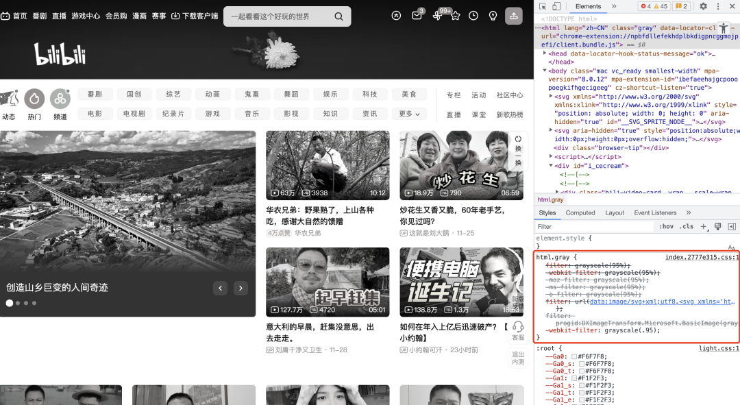Toggle the :hov element state panel
This screenshot has height=405, width=740.
665,226
